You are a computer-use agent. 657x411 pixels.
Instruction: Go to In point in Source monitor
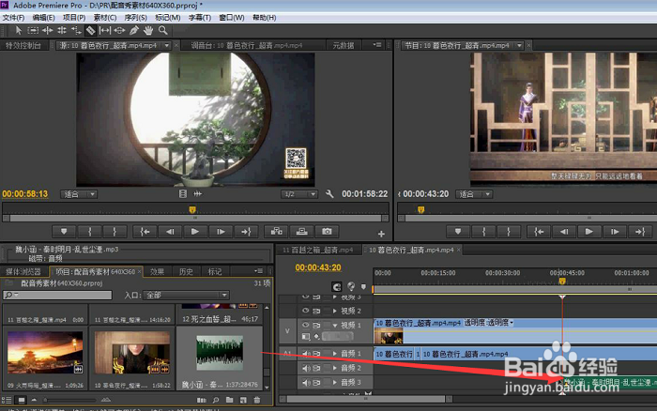145,231
